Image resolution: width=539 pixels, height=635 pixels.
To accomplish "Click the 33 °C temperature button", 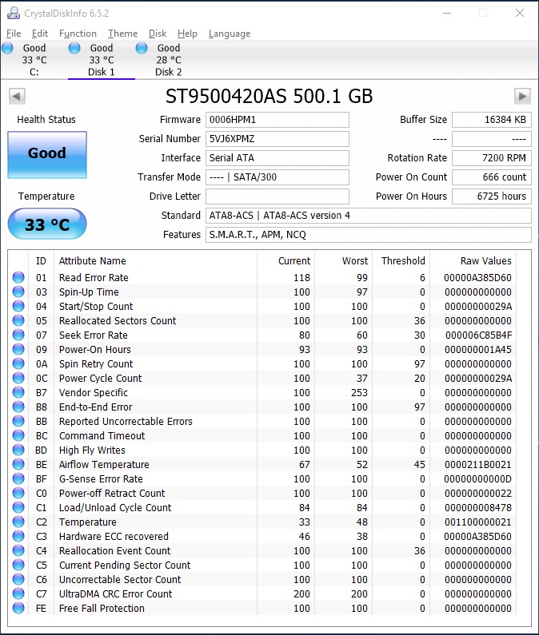I will click(47, 224).
